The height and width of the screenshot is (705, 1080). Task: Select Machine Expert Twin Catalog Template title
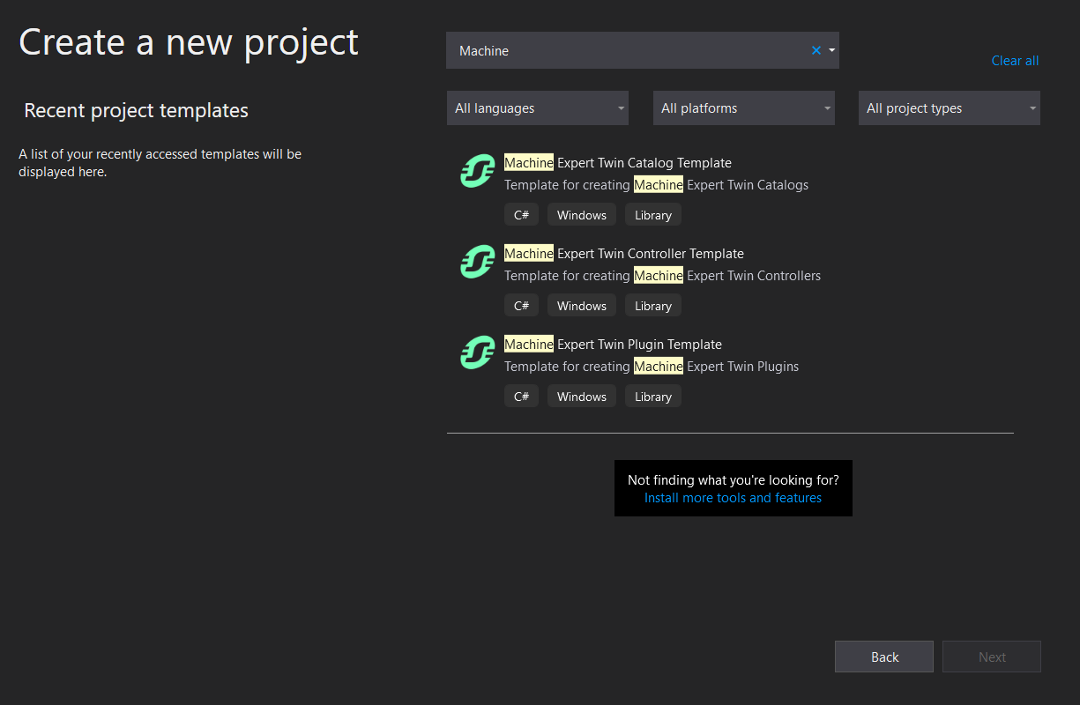(618, 163)
